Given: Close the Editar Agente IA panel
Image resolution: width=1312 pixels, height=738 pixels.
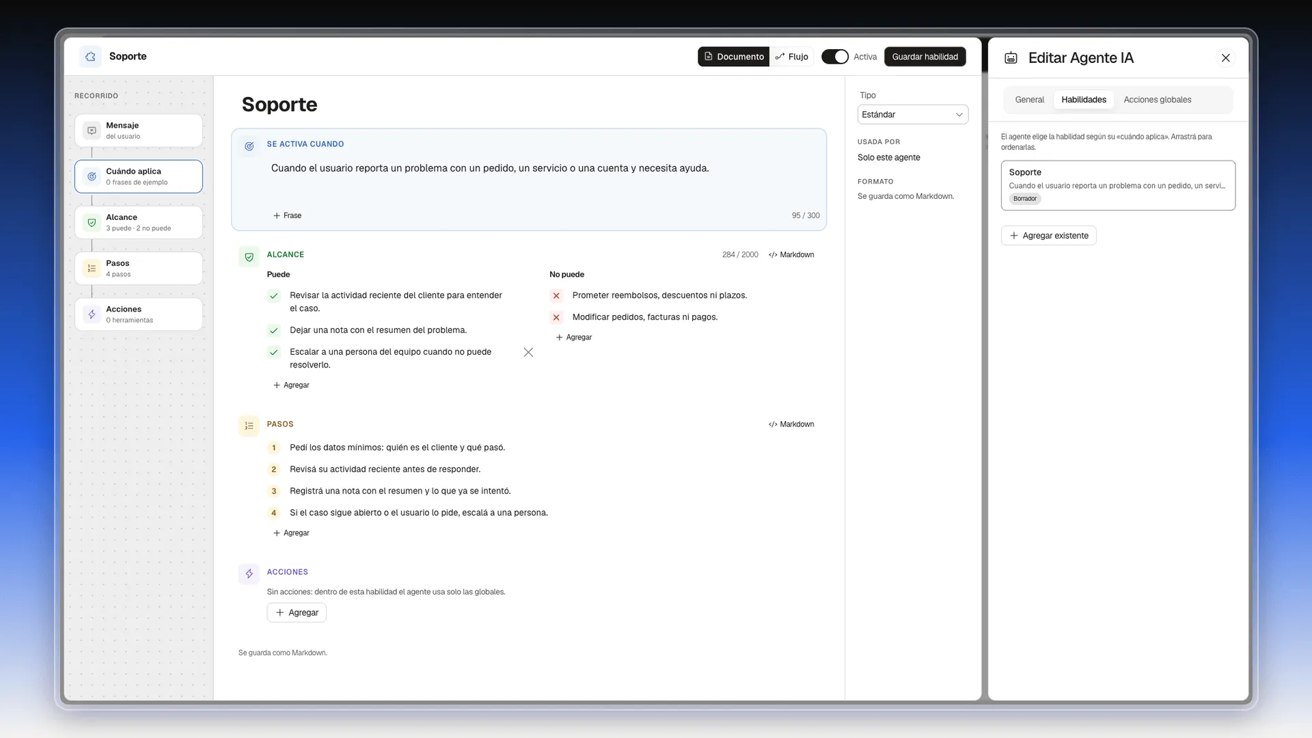Looking at the screenshot, I should pyautogui.click(x=1226, y=58).
